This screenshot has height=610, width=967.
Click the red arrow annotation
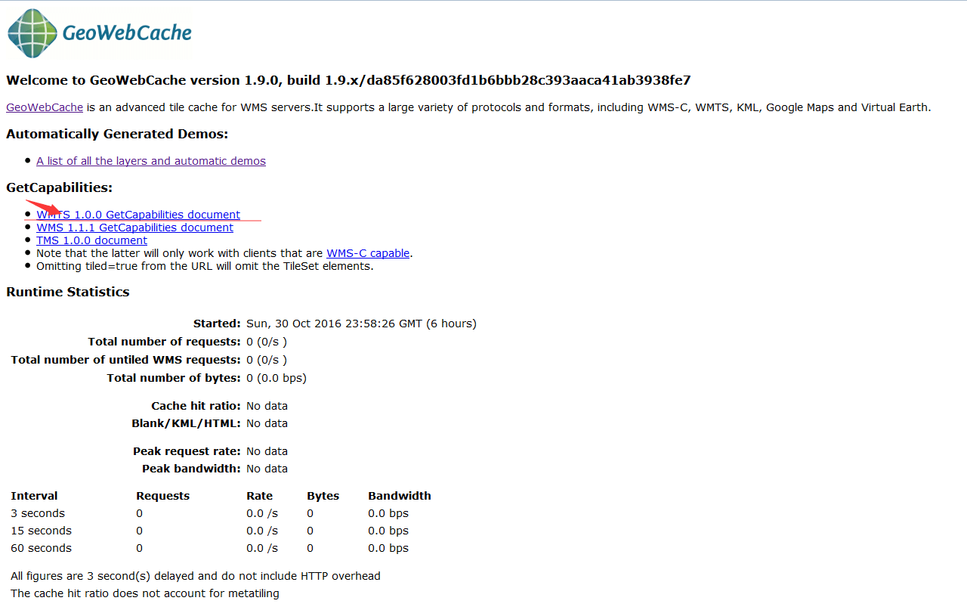coord(42,207)
